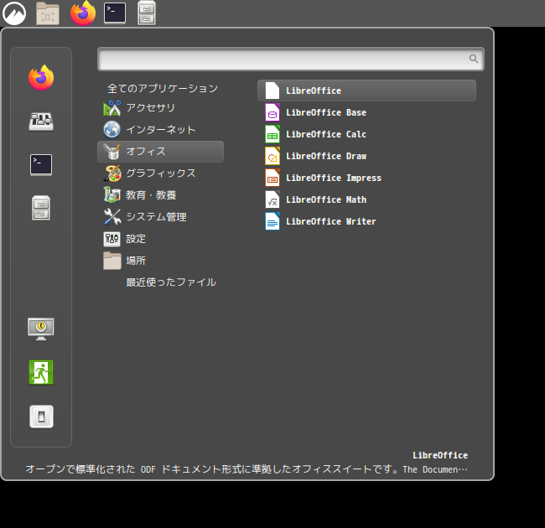Launch LibreOffice Math
This screenshot has height=528, width=545.
click(x=366, y=199)
